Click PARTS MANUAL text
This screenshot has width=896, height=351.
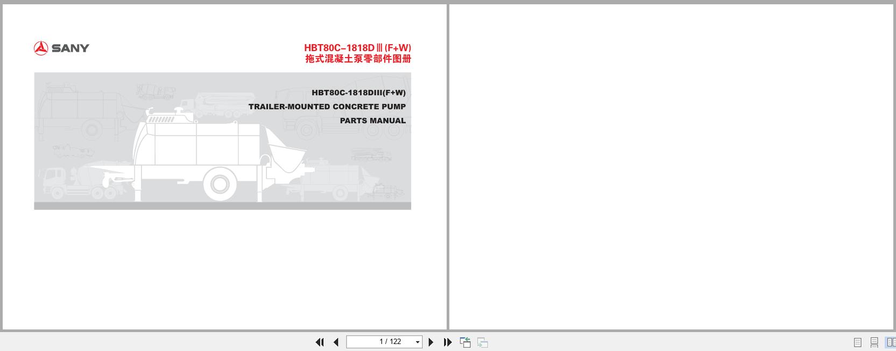click(373, 121)
